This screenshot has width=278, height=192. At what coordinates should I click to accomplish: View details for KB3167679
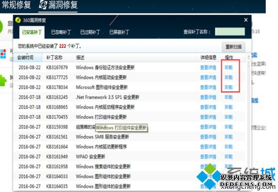(208, 67)
